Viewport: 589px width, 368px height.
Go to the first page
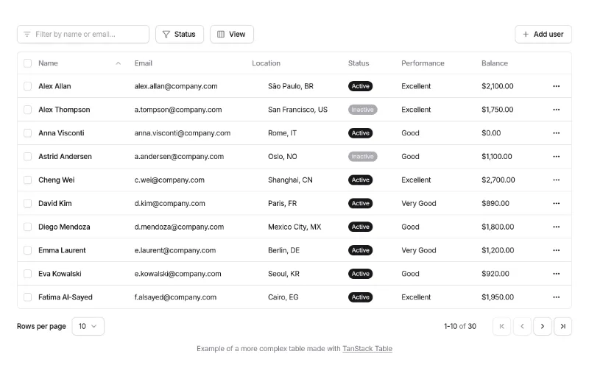pos(501,326)
